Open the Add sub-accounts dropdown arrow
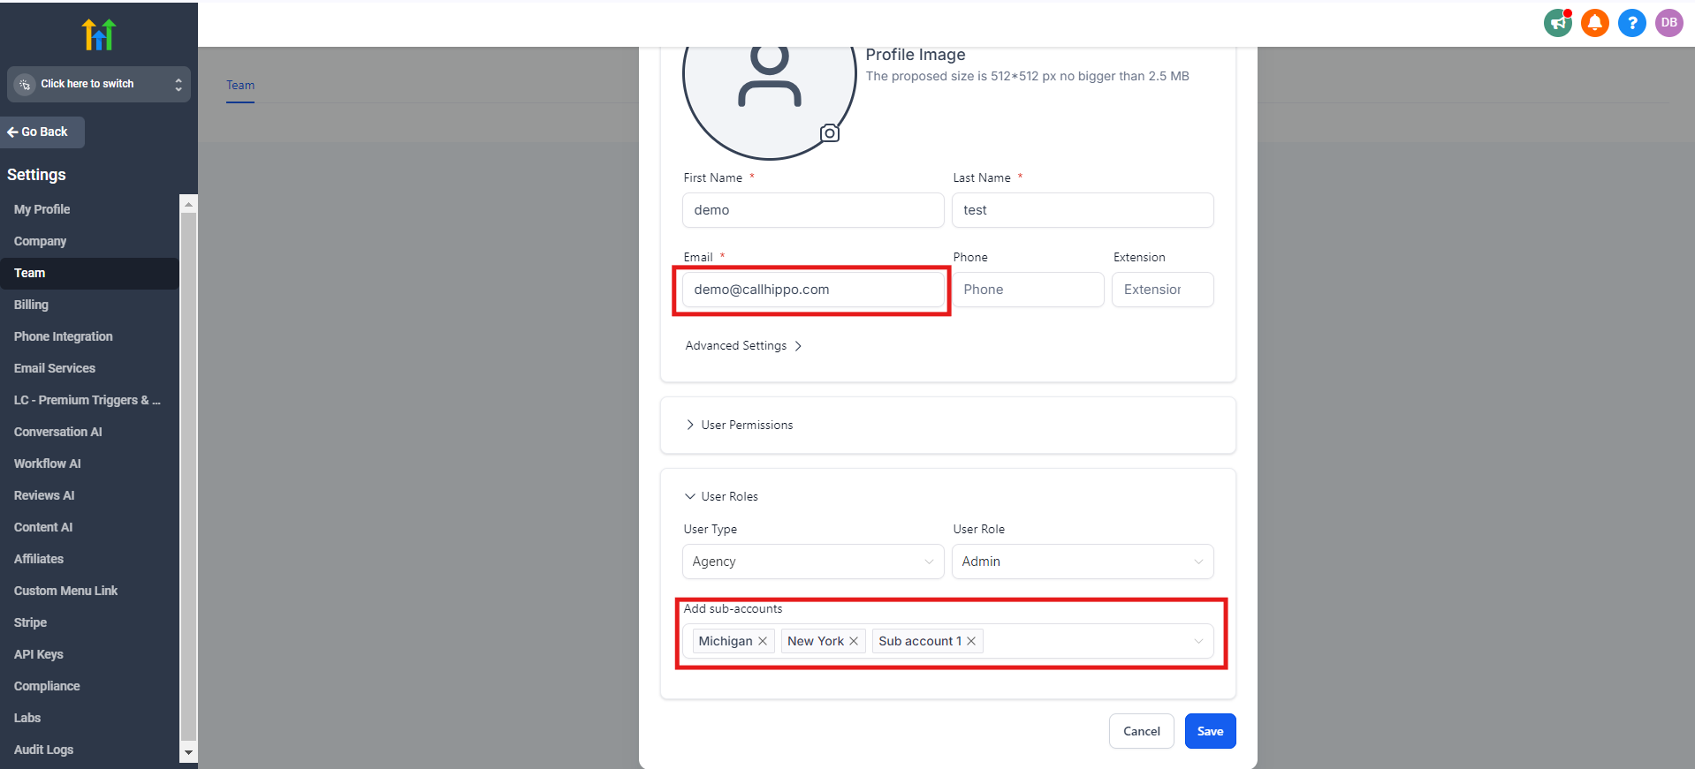 (x=1198, y=641)
